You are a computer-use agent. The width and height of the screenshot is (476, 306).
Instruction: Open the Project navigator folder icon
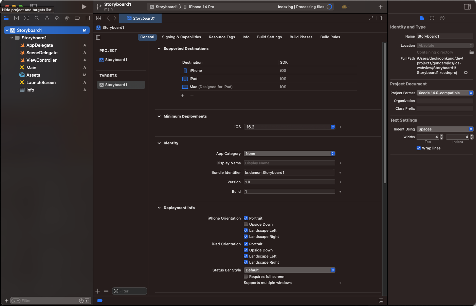6,18
